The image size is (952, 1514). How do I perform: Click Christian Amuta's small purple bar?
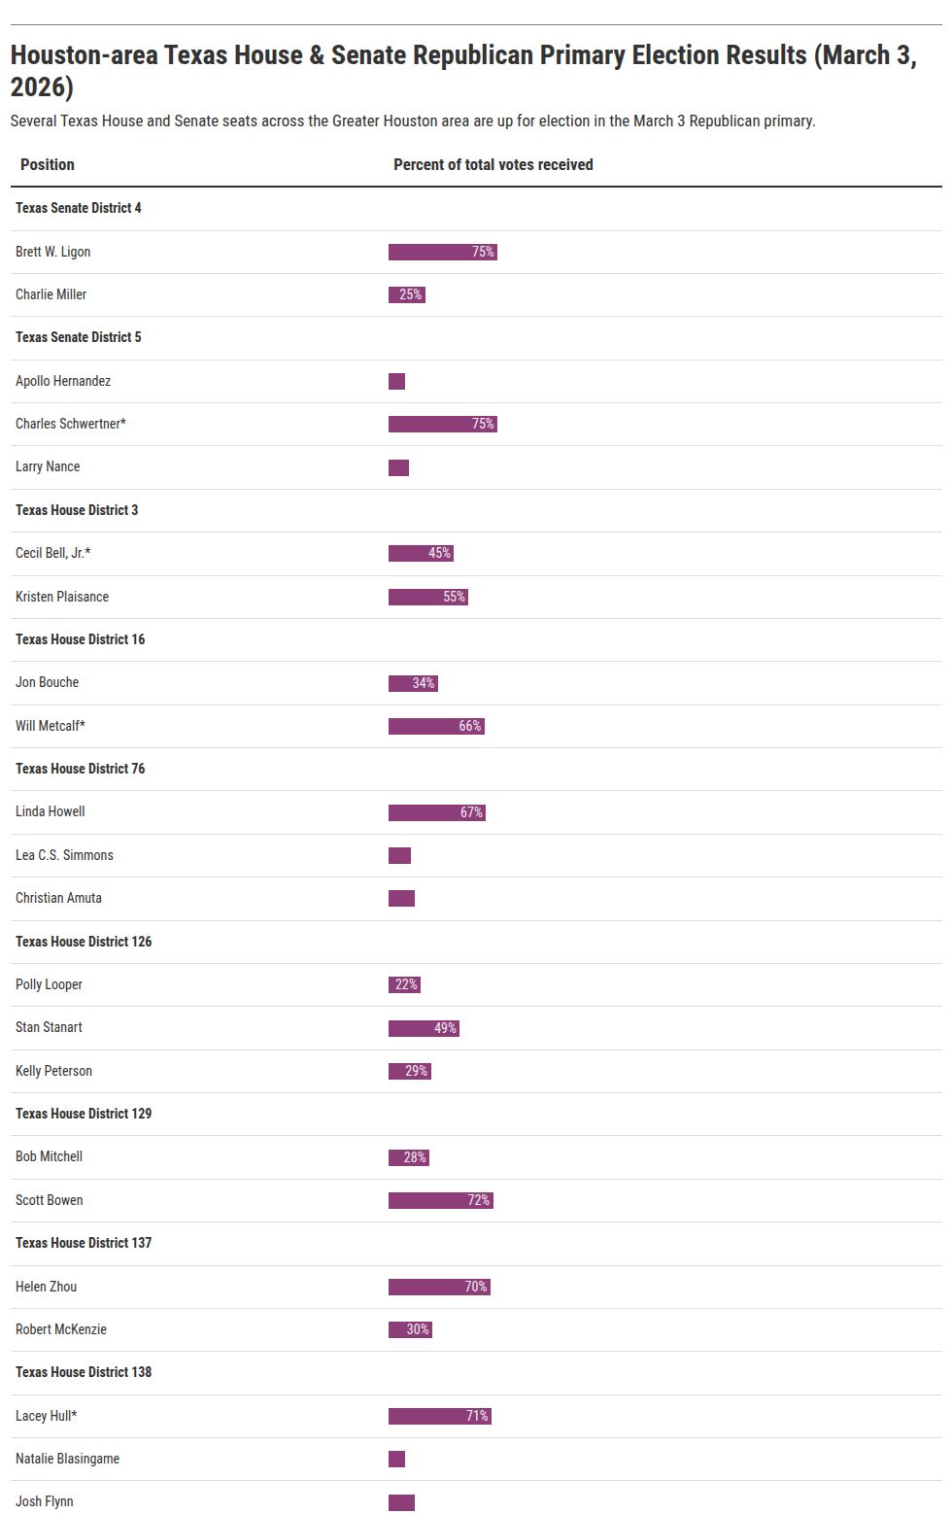click(x=401, y=899)
